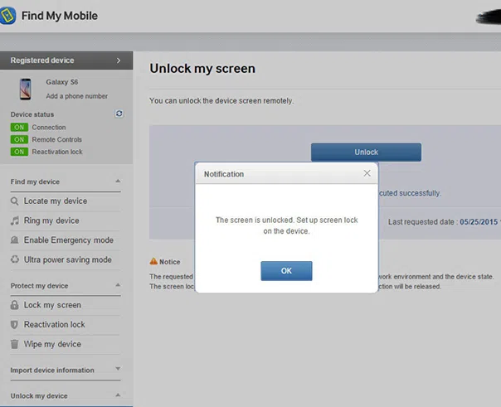
Task: Expand the Import device information section
Action: pos(118,369)
